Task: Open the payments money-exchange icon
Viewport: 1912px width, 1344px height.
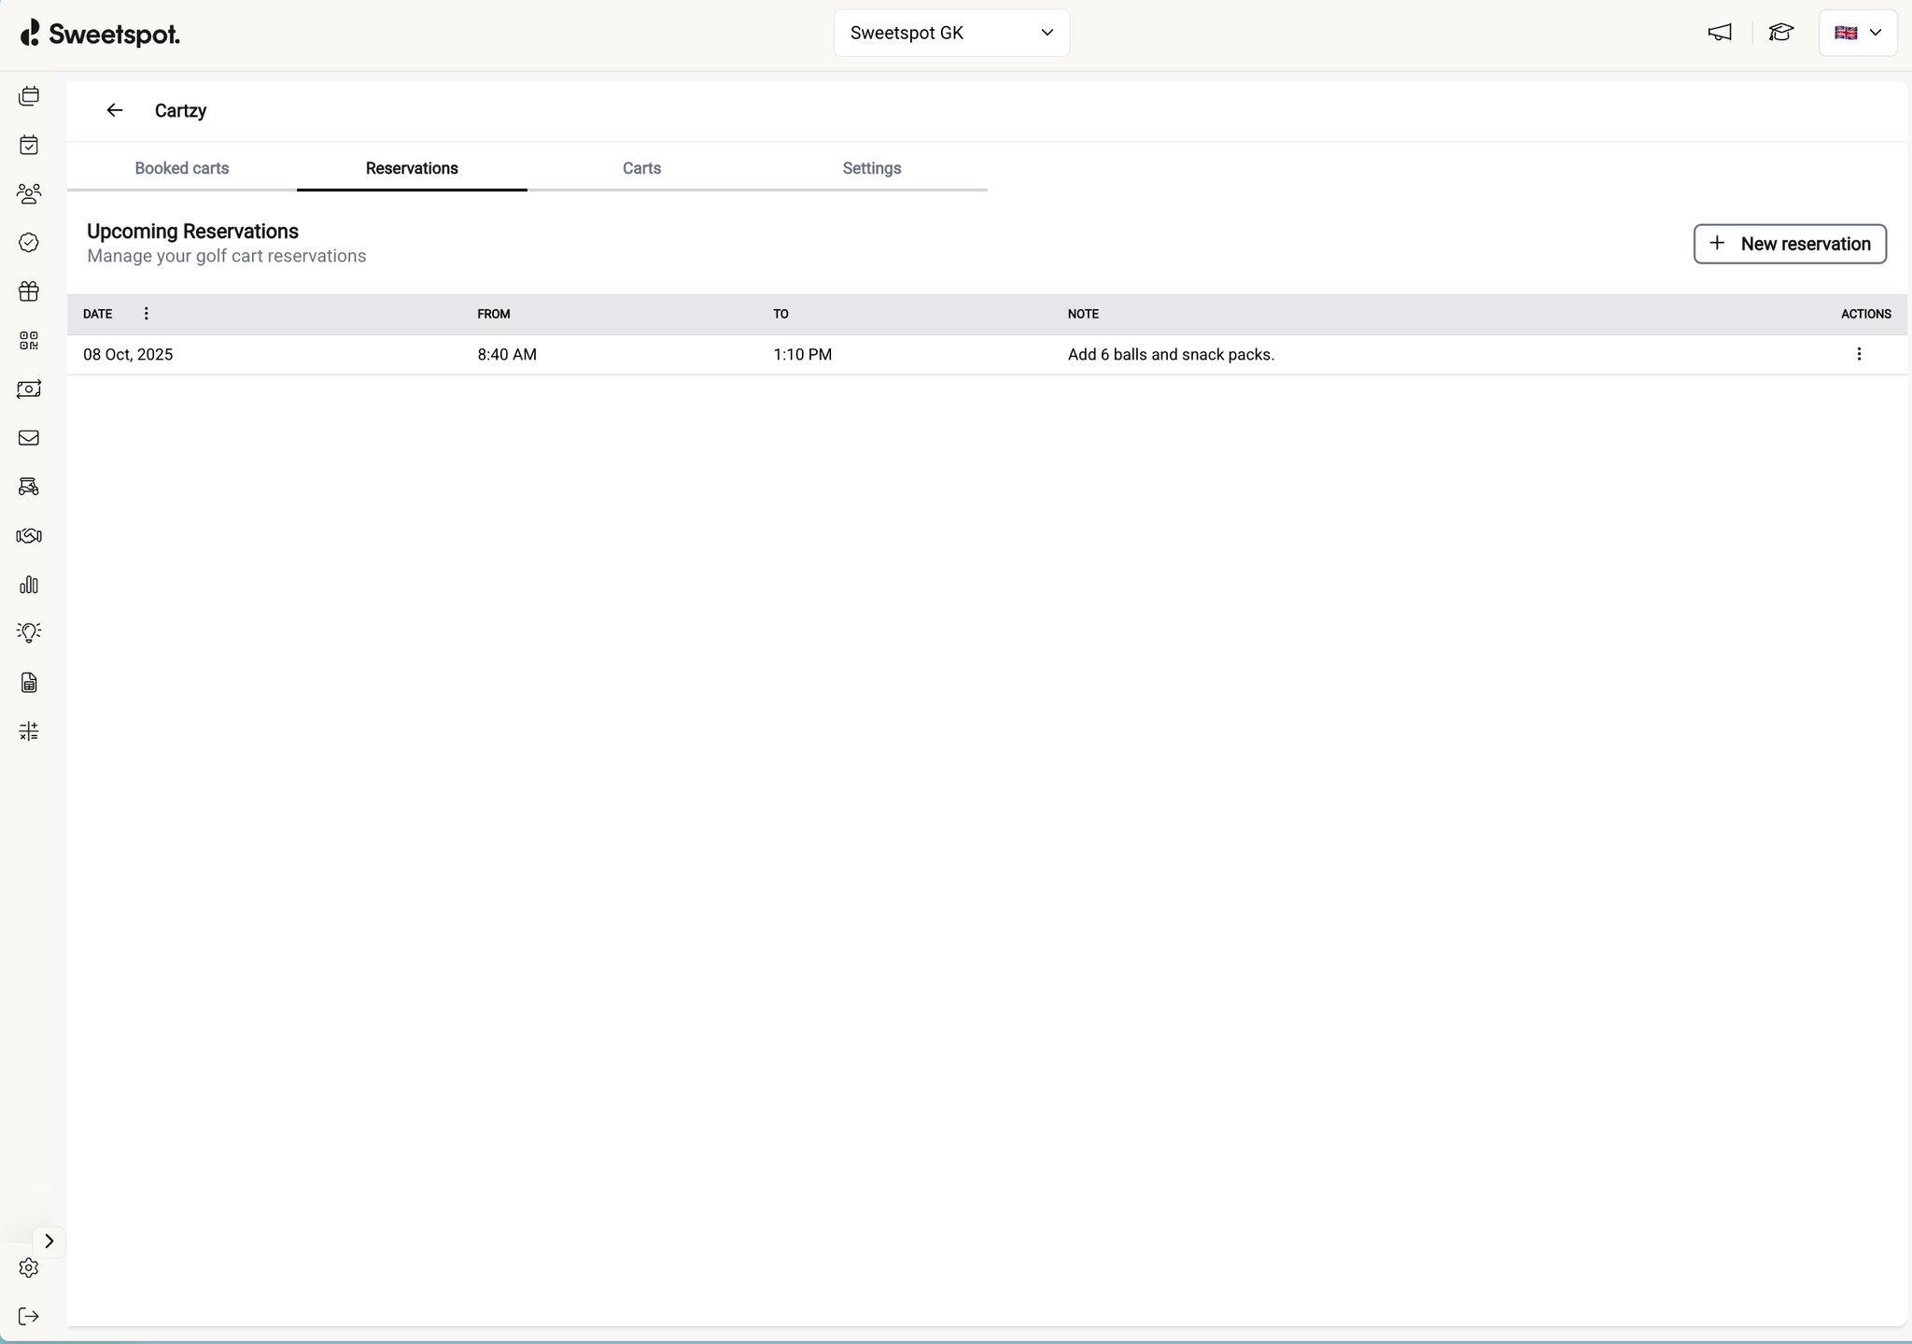Action: pyautogui.click(x=29, y=389)
